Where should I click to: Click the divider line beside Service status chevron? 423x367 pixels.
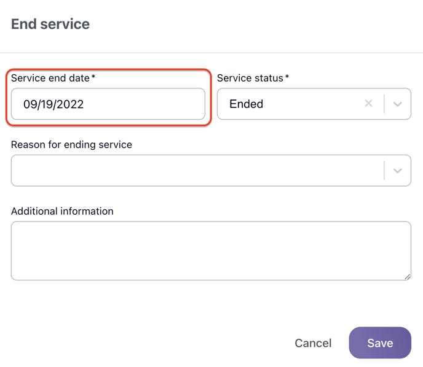click(384, 104)
